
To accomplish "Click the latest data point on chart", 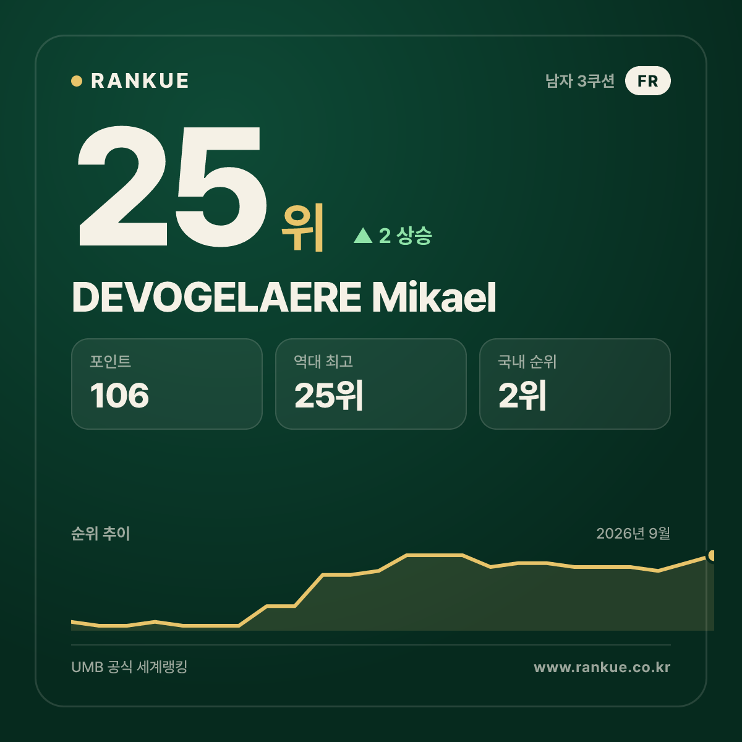I will point(712,556).
